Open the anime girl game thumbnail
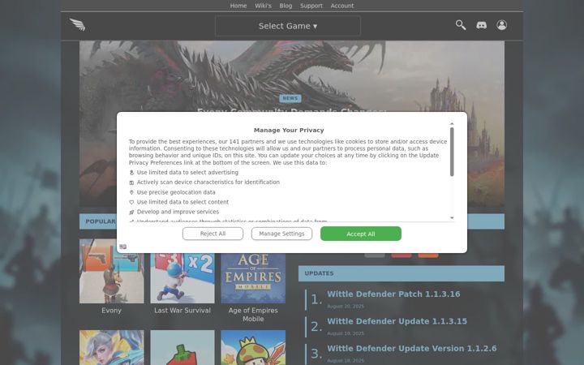This screenshot has height=365, width=584. click(111, 347)
